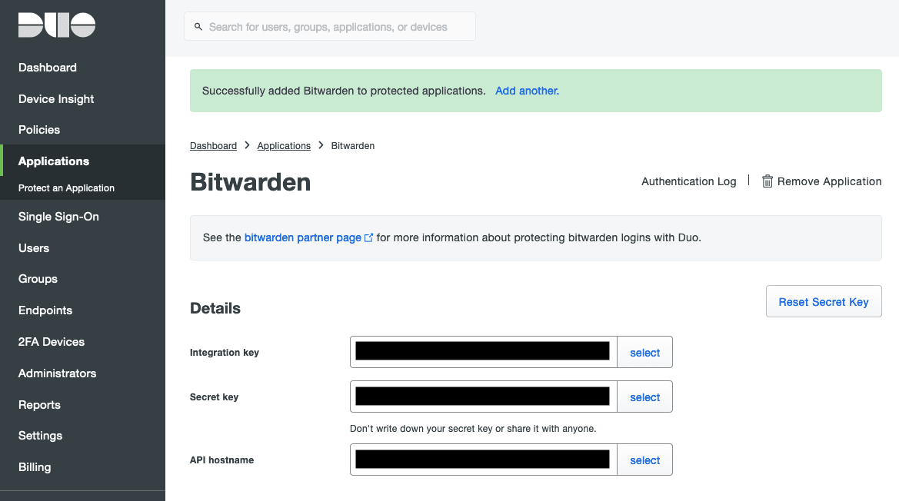Select the Integration key value
The image size is (899, 501).
[x=644, y=352]
